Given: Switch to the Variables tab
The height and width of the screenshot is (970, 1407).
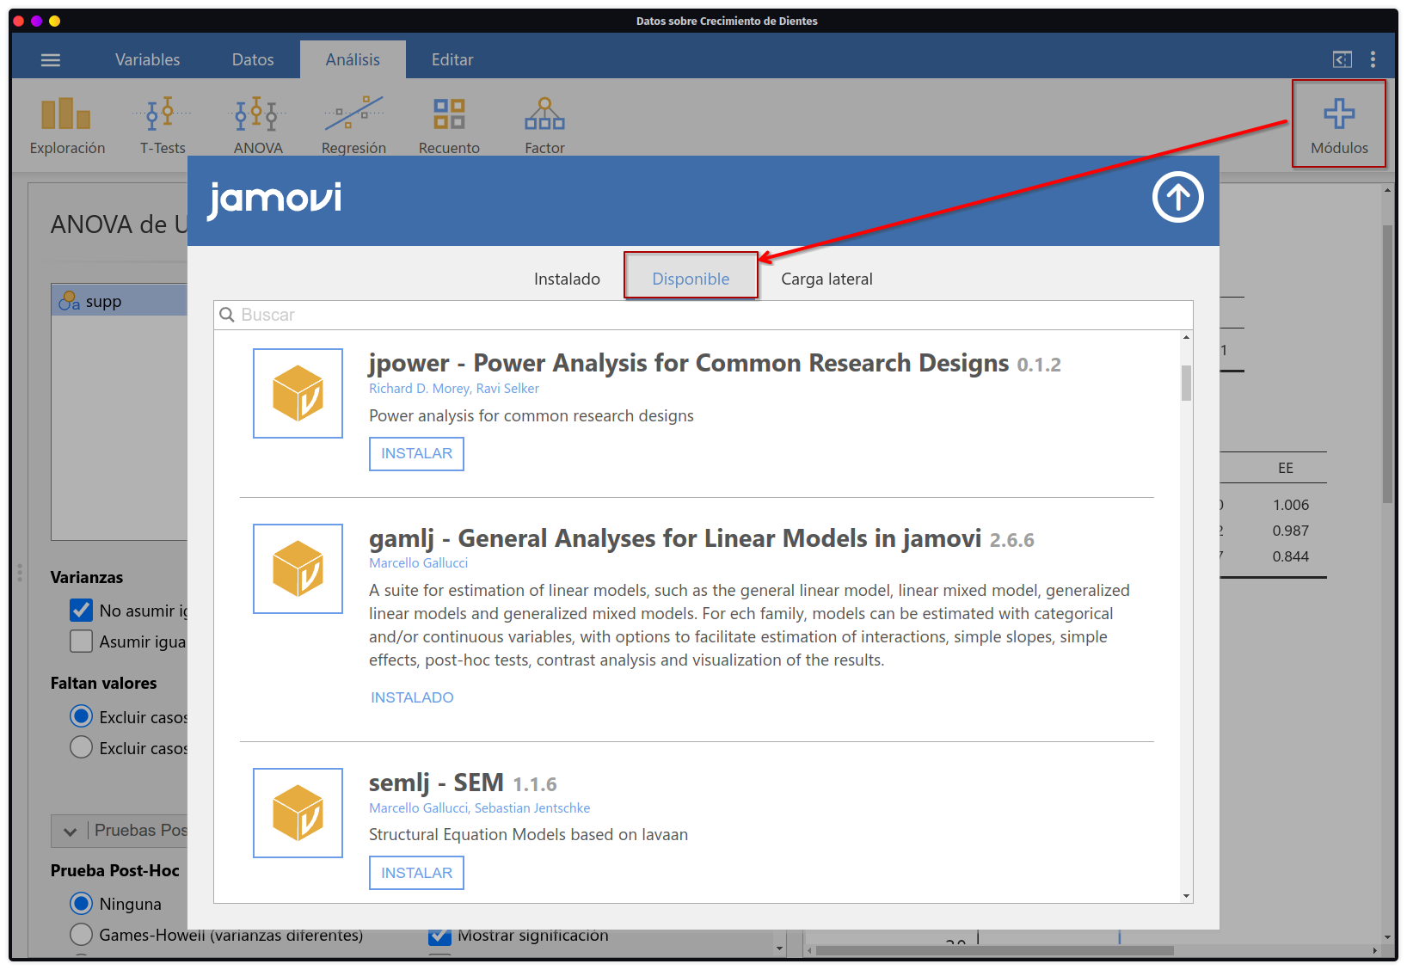Looking at the screenshot, I should pos(148,59).
